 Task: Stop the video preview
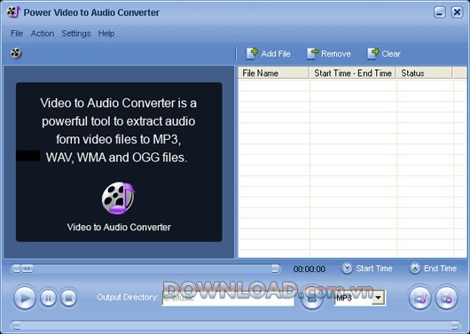click(68, 298)
